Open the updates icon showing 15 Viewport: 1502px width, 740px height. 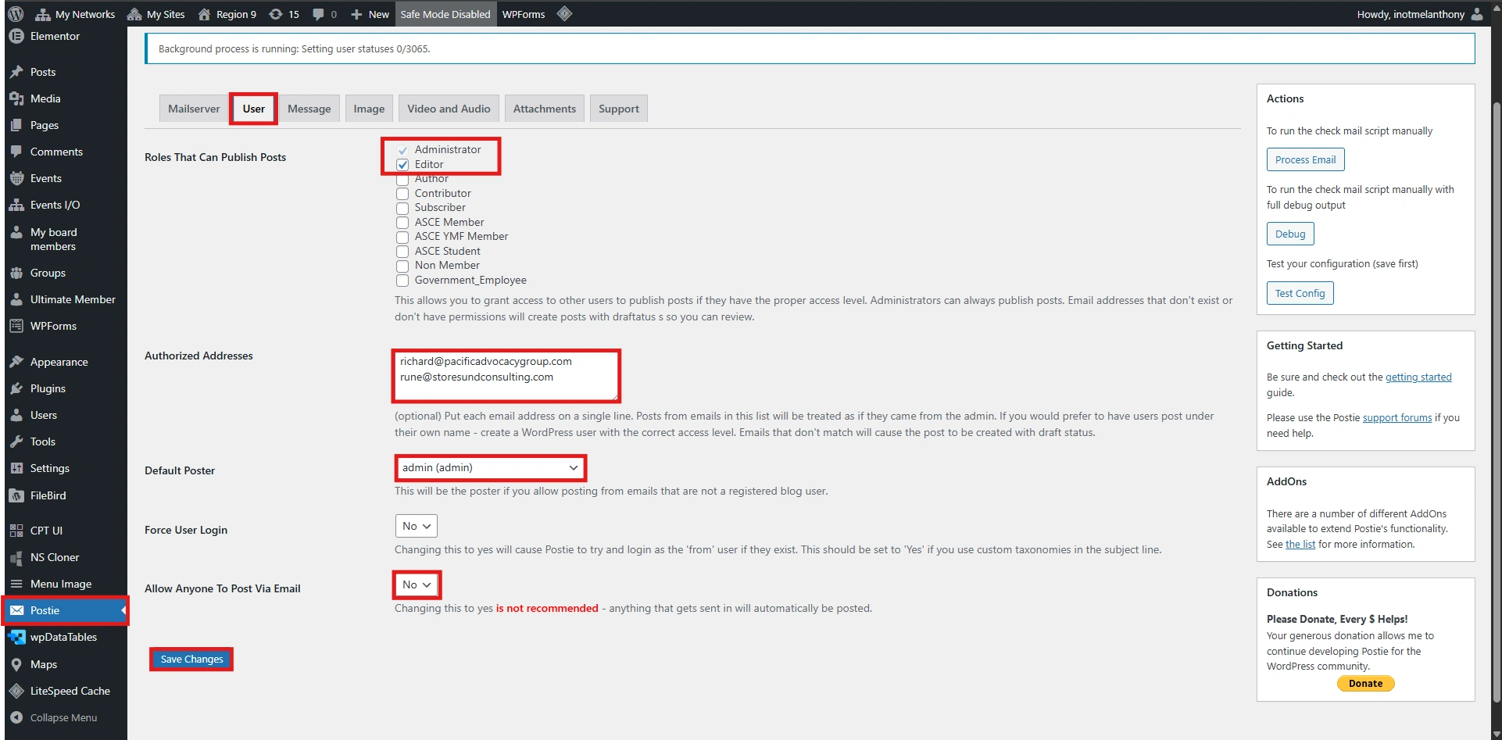click(x=276, y=14)
